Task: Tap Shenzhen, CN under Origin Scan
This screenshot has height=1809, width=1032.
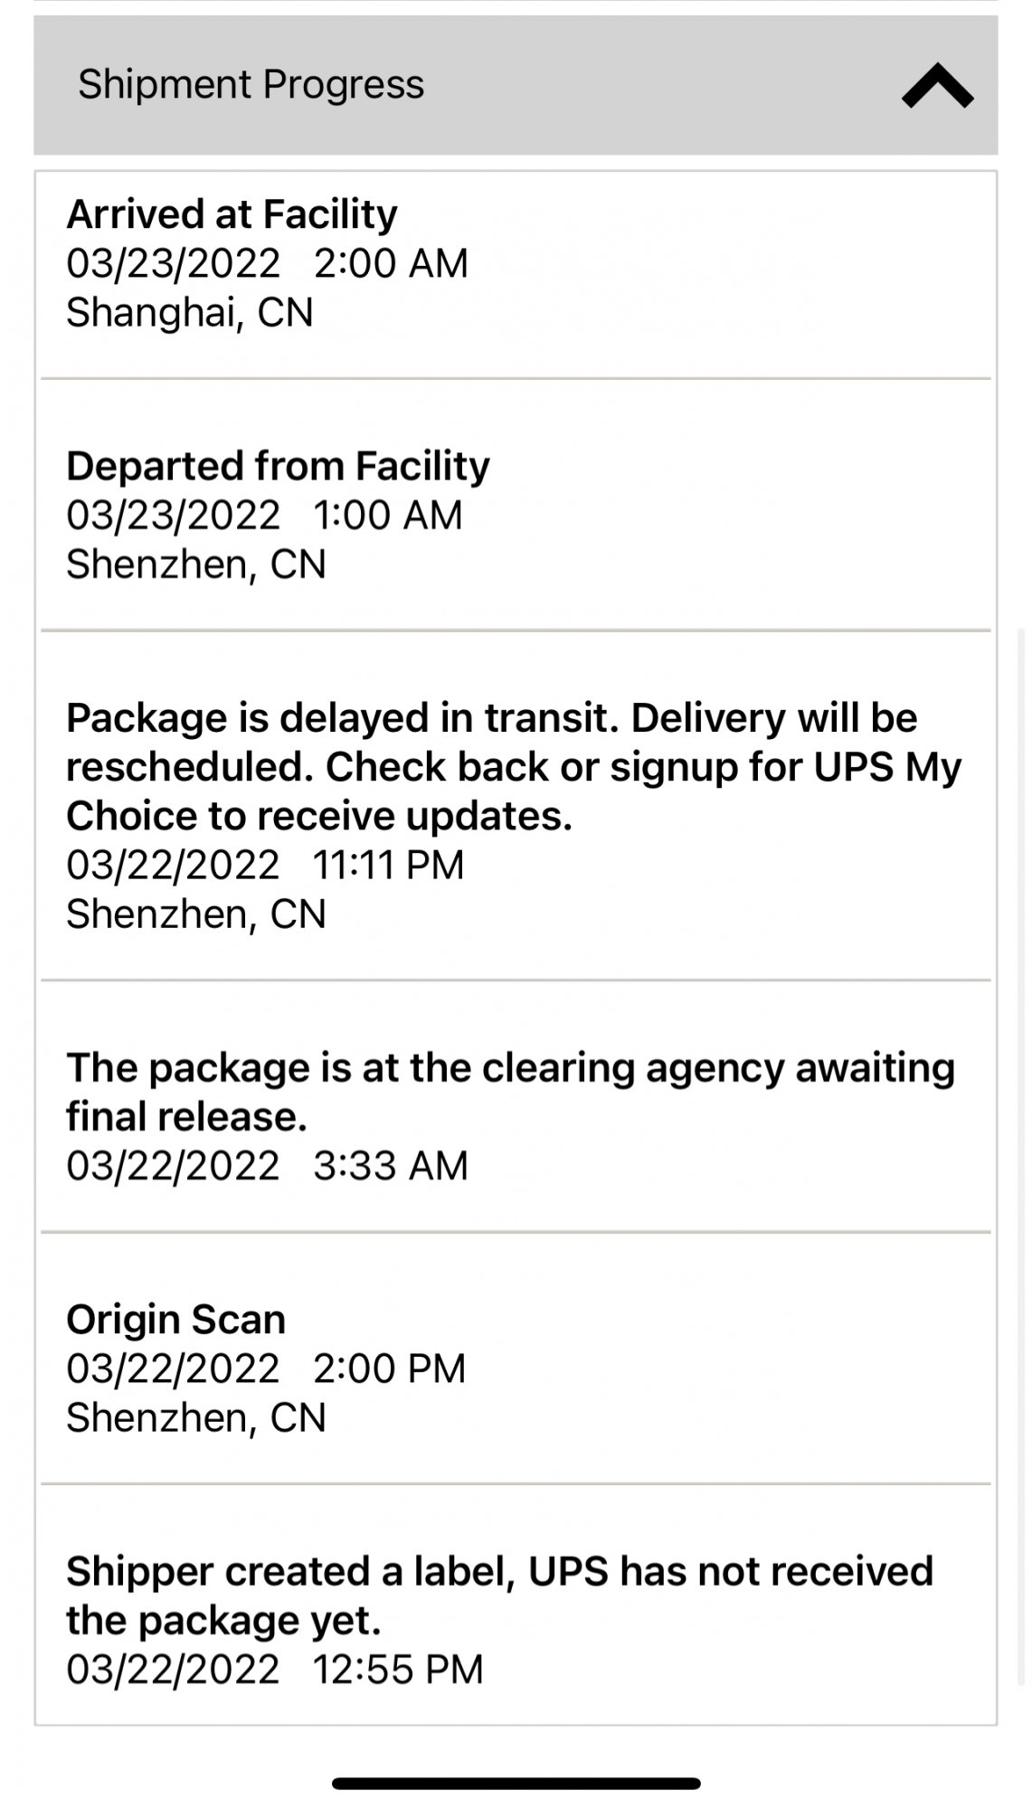Action: click(196, 1416)
